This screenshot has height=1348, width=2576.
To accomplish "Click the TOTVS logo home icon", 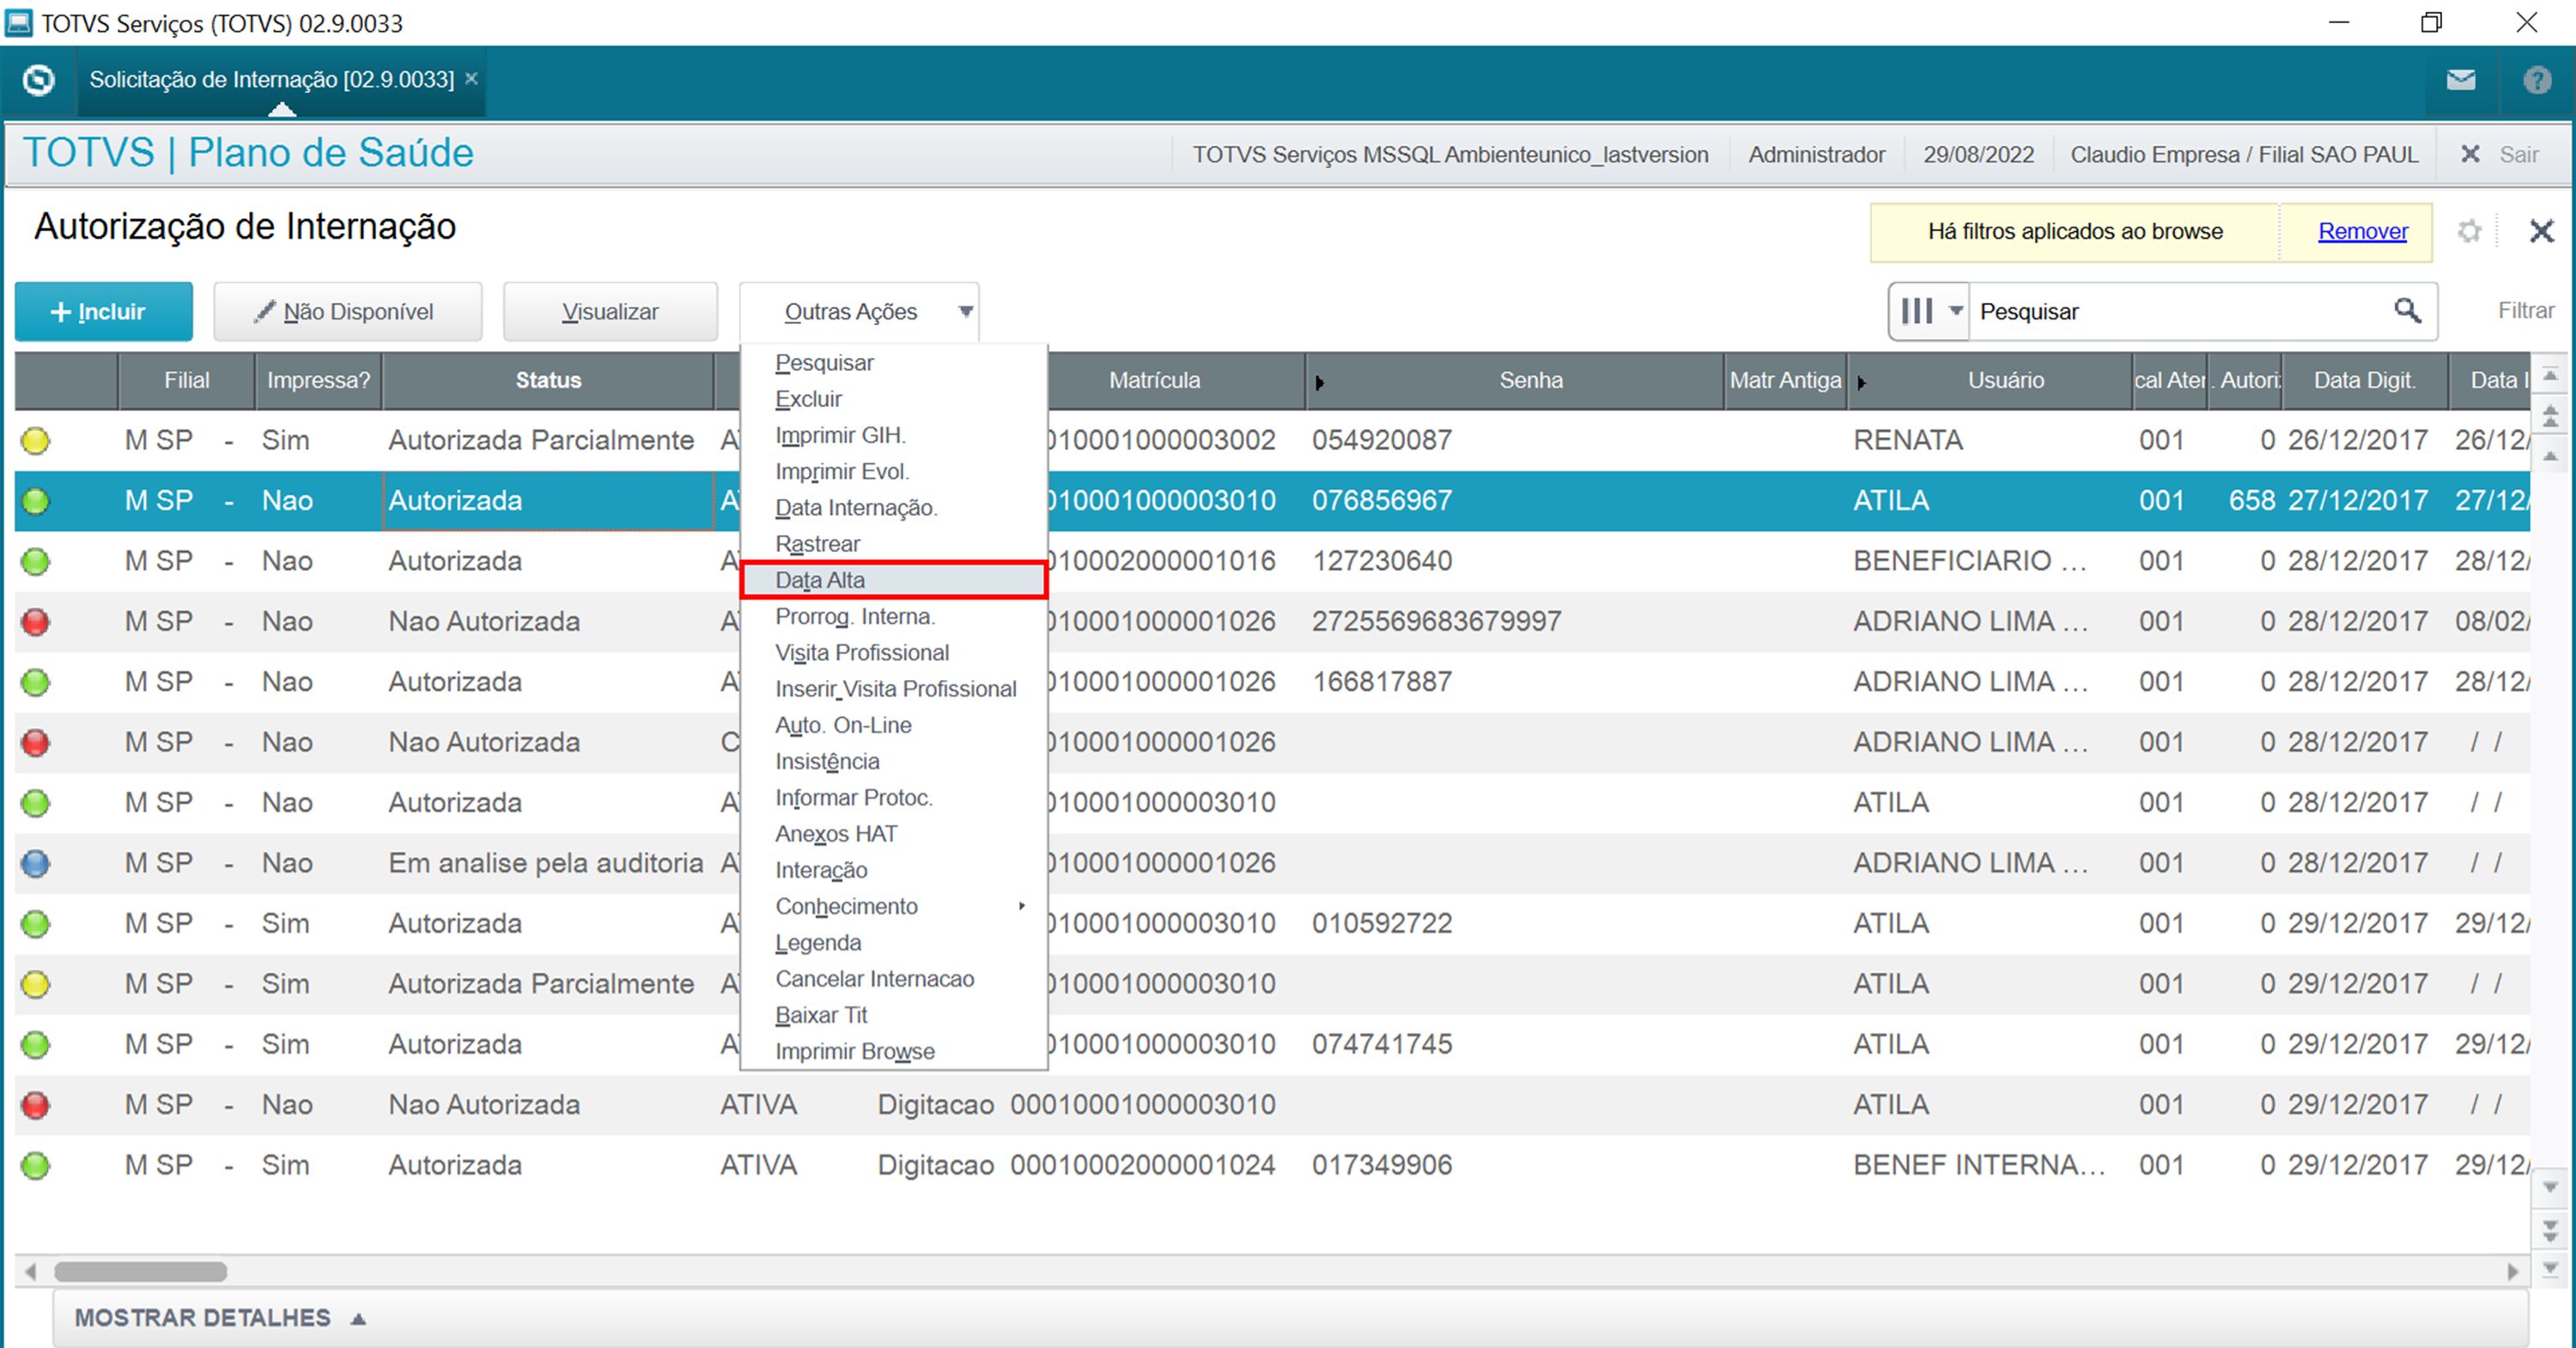I will [x=38, y=80].
